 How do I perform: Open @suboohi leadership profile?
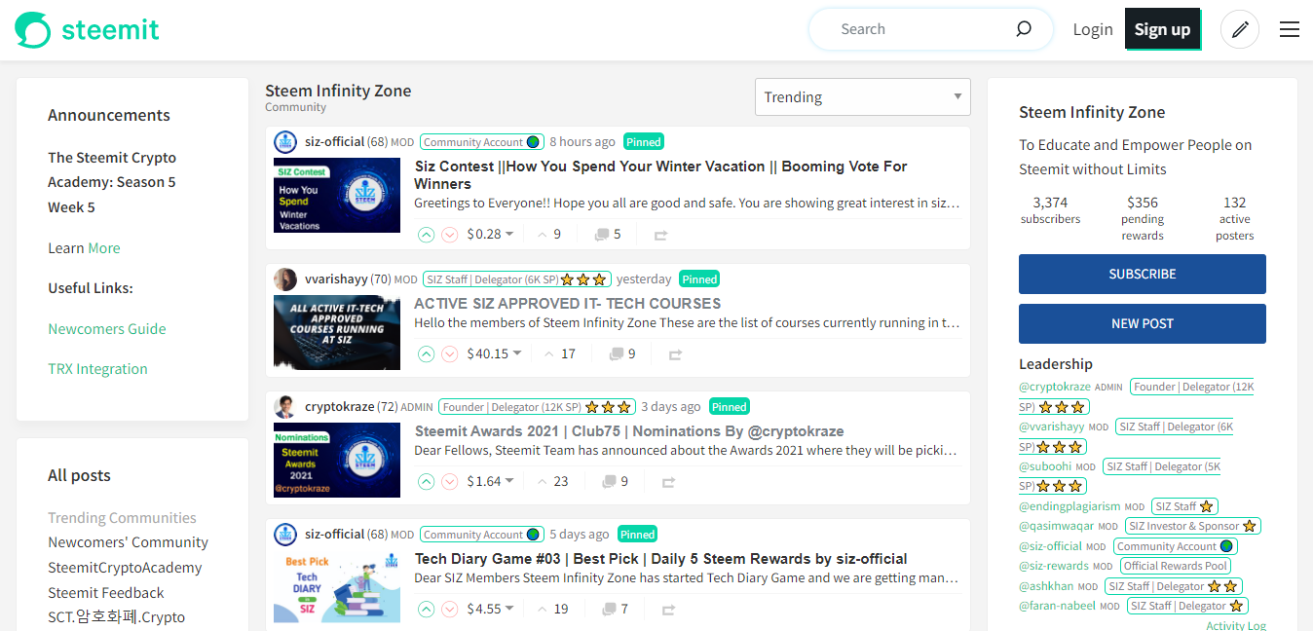(x=1045, y=466)
